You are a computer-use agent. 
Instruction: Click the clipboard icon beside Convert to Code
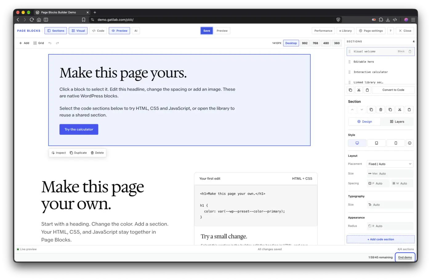[x=367, y=90]
